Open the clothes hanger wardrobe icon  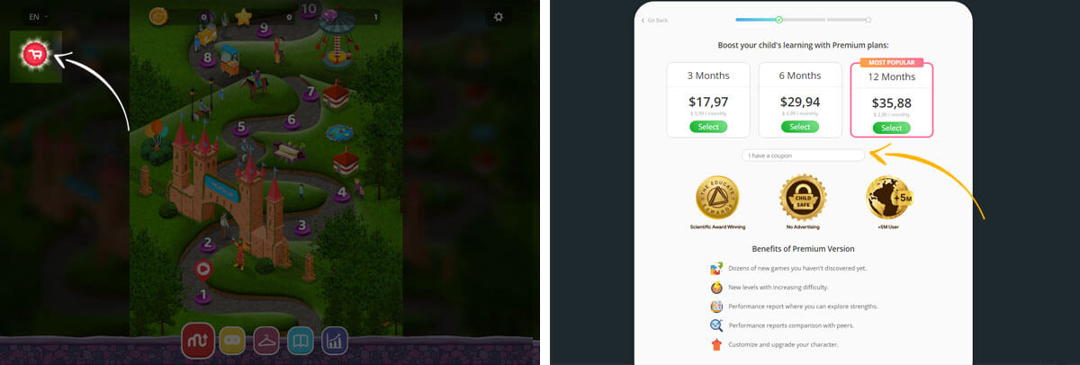click(x=266, y=340)
